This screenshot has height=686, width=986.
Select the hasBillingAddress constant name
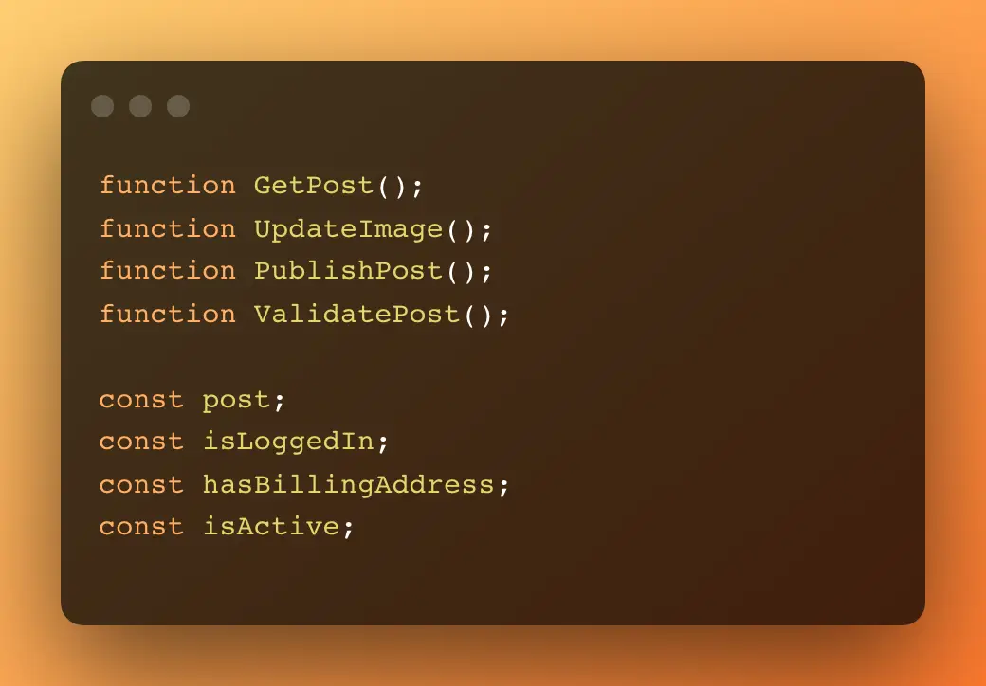coord(348,484)
